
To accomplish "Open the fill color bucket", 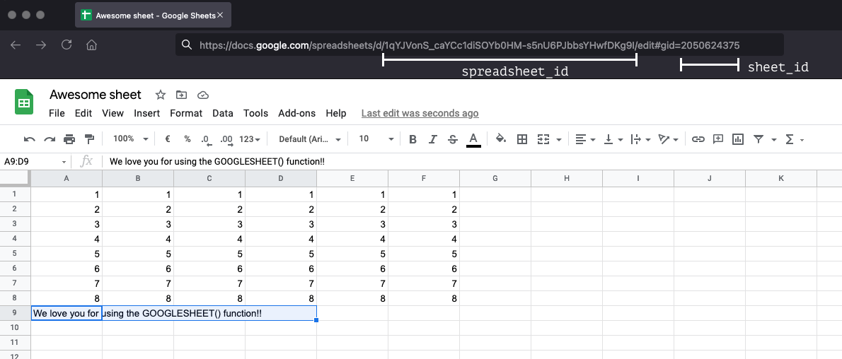I will pos(500,139).
